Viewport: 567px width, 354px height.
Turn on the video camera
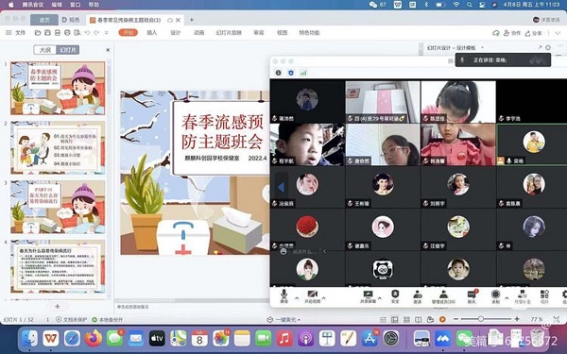point(313,296)
